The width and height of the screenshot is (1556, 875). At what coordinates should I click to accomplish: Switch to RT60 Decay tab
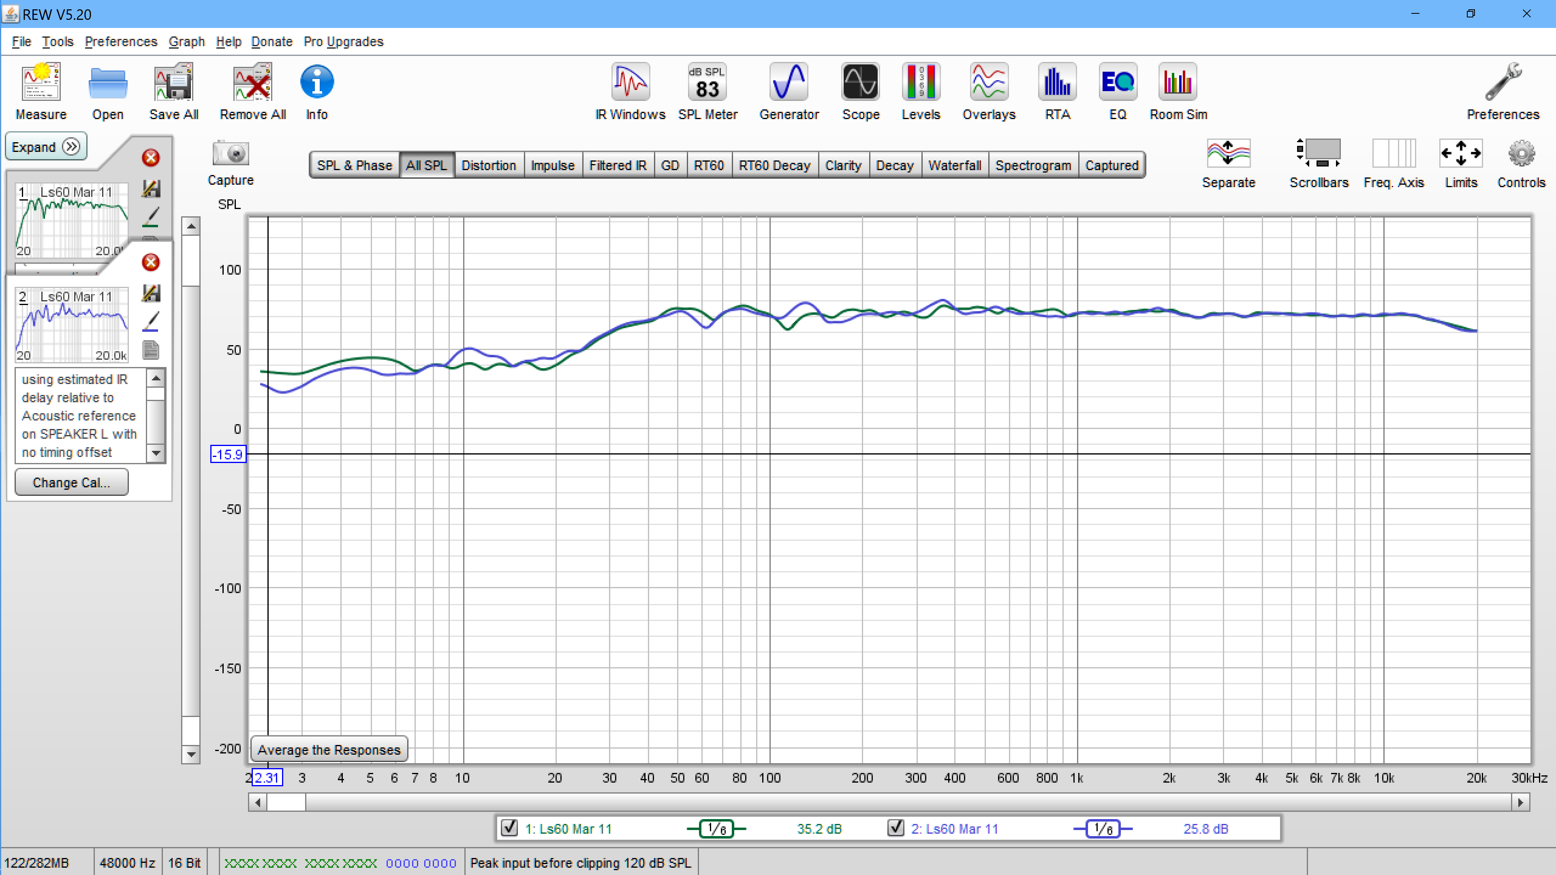coord(774,165)
